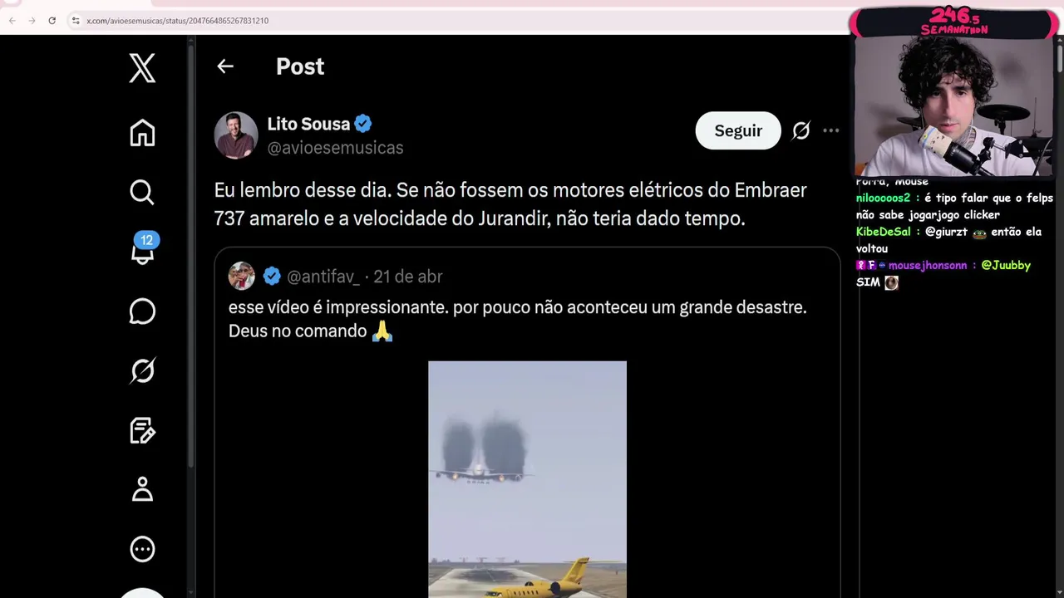The image size is (1064, 598).
Task: Open the Articles compose note icon
Action: 142,430
